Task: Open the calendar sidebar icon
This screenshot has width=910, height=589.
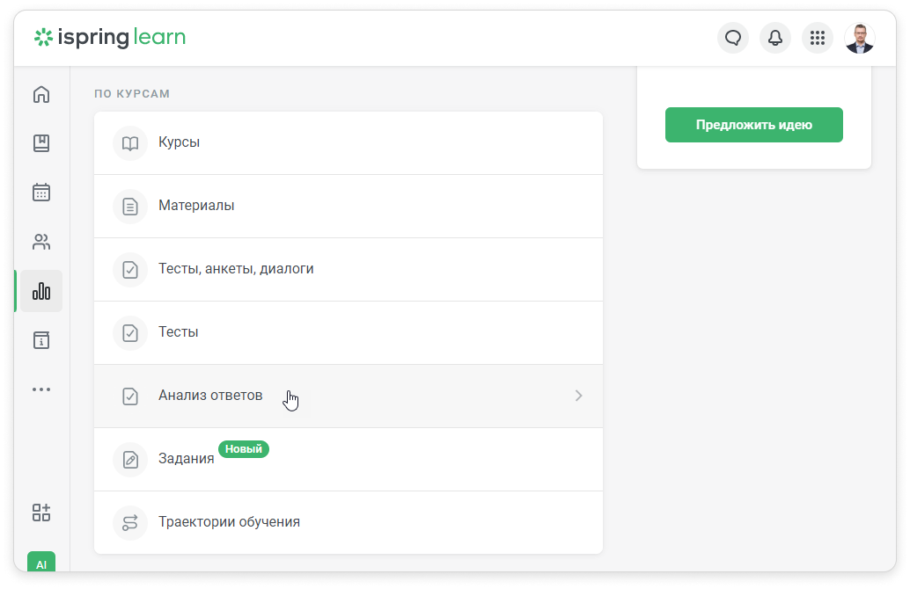Action: click(x=41, y=192)
